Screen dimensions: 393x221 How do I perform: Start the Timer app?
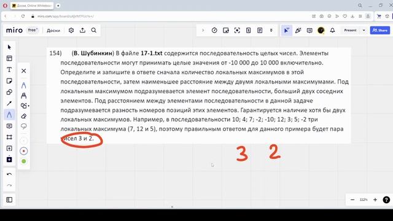(214, 30)
